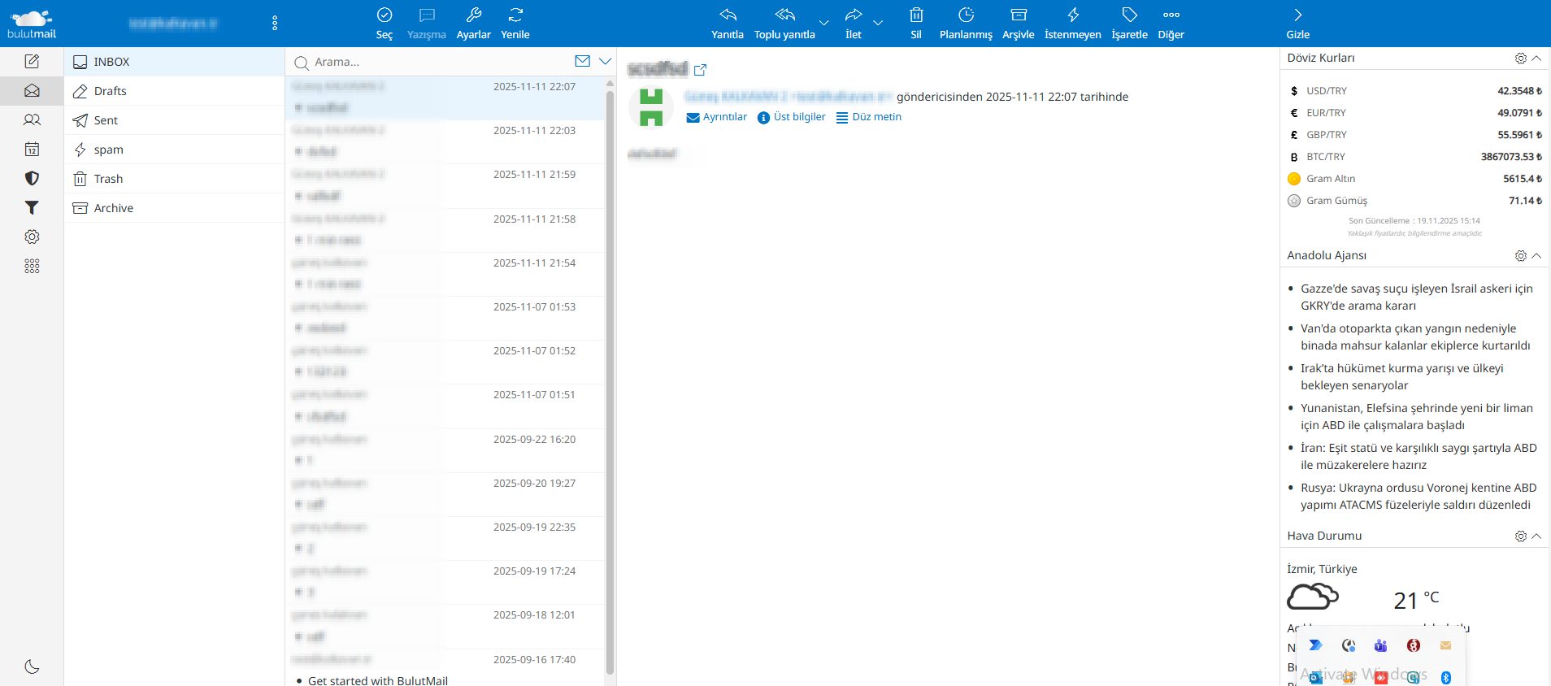The image size is (1551, 686).
Task: Expand the search options chevron
Action: pos(605,61)
